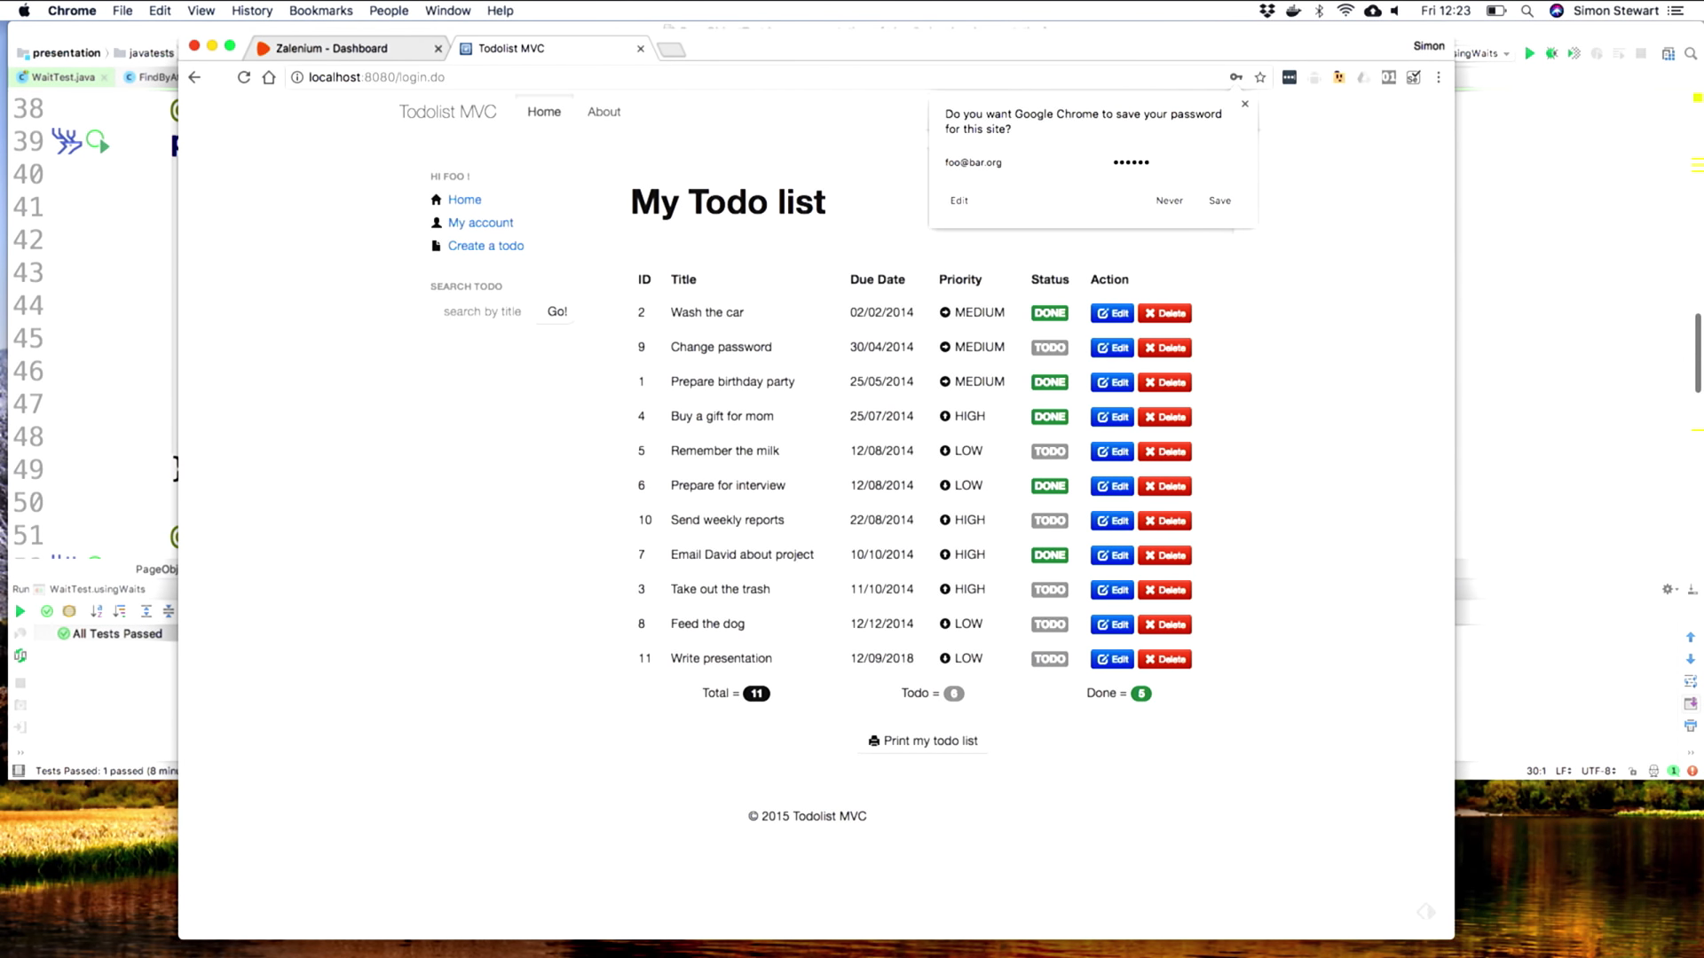
Task: Select the About tab in Todolist MVC
Action: pyautogui.click(x=603, y=111)
